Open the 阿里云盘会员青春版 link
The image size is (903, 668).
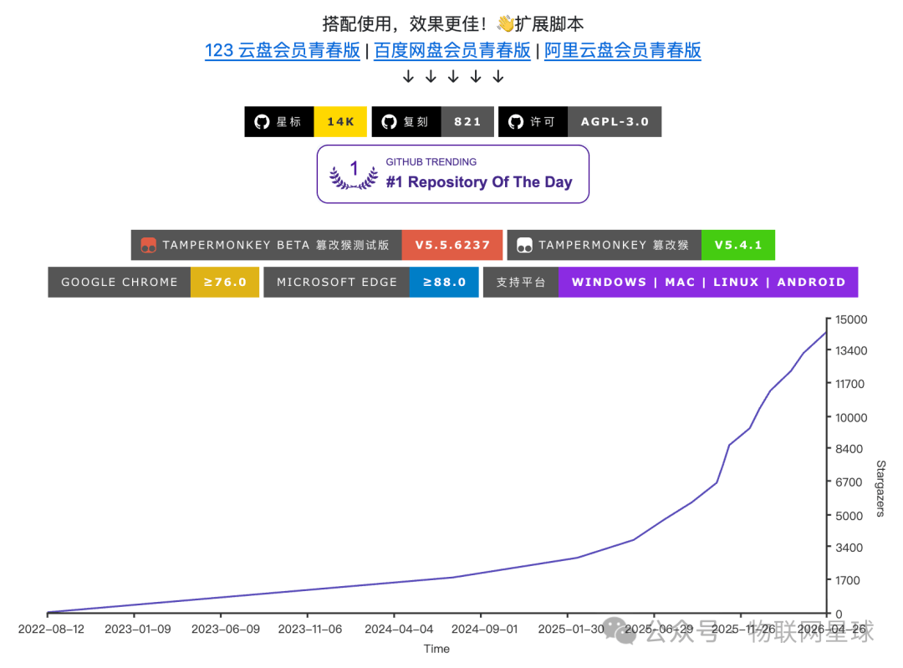[623, 50]
